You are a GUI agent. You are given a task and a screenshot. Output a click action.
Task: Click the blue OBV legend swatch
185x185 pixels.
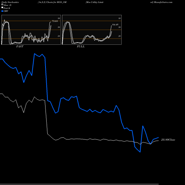coord(2,11)
